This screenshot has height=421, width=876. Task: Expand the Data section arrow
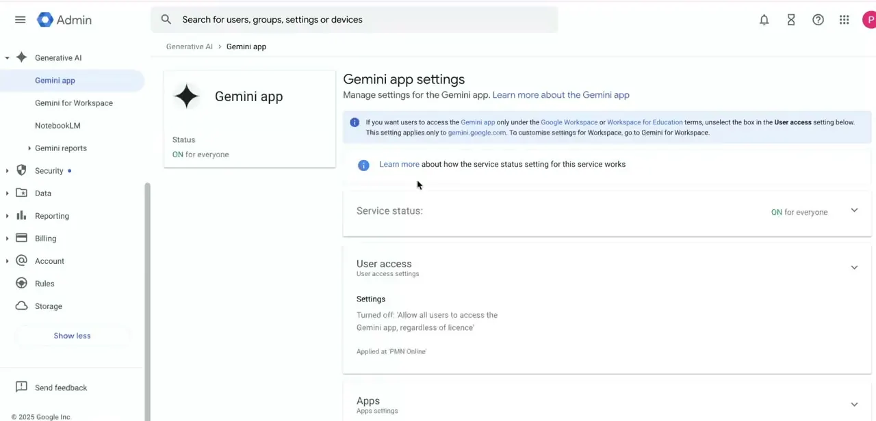point(7,193)
